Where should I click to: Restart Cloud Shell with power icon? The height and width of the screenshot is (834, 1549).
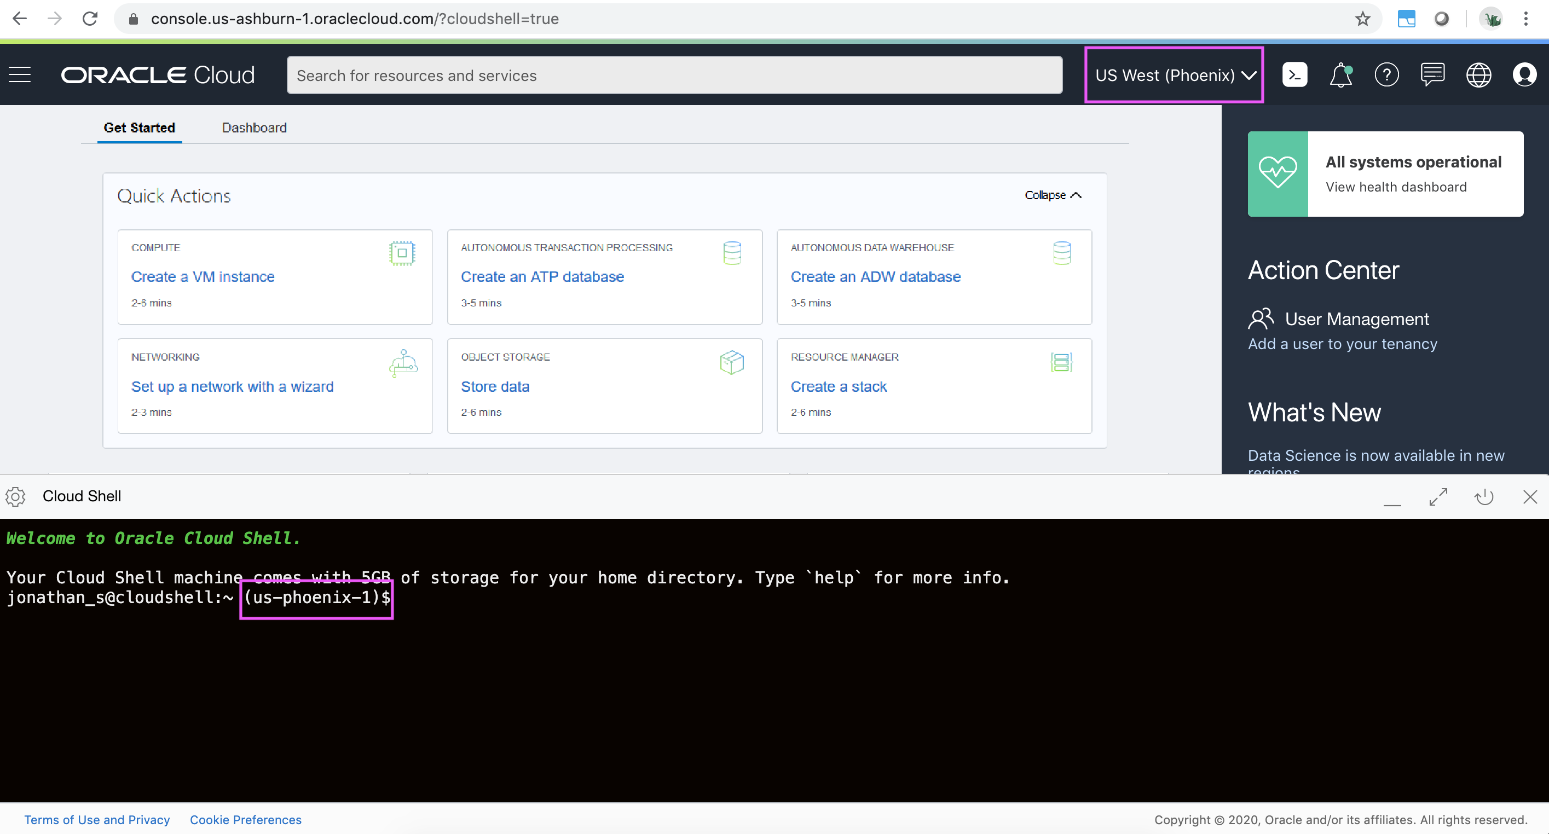click(x=1483, y=497)
